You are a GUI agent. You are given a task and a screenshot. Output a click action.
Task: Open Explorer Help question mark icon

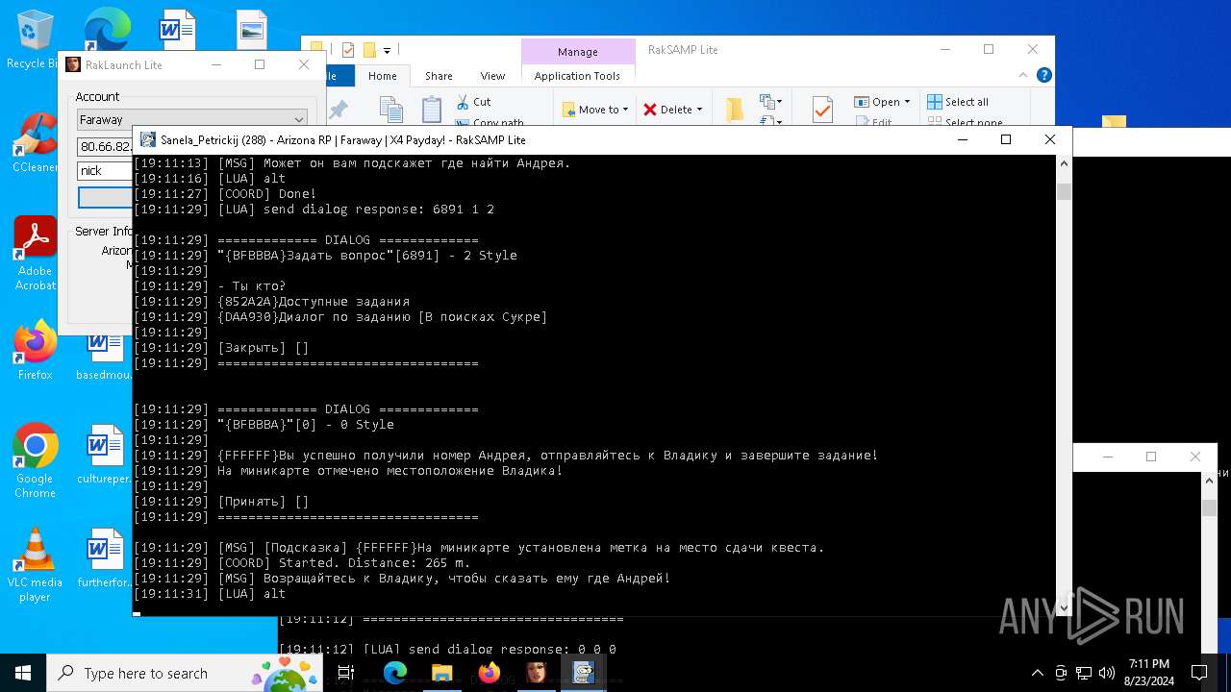1044,75
